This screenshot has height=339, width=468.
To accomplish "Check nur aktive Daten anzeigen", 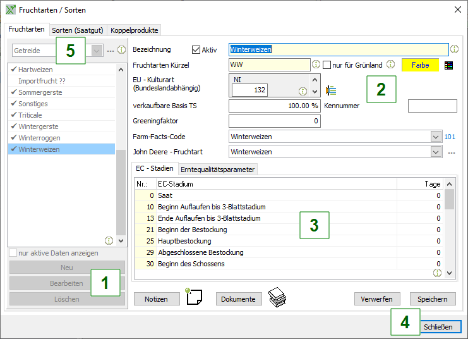I will (x=13, y=253).
